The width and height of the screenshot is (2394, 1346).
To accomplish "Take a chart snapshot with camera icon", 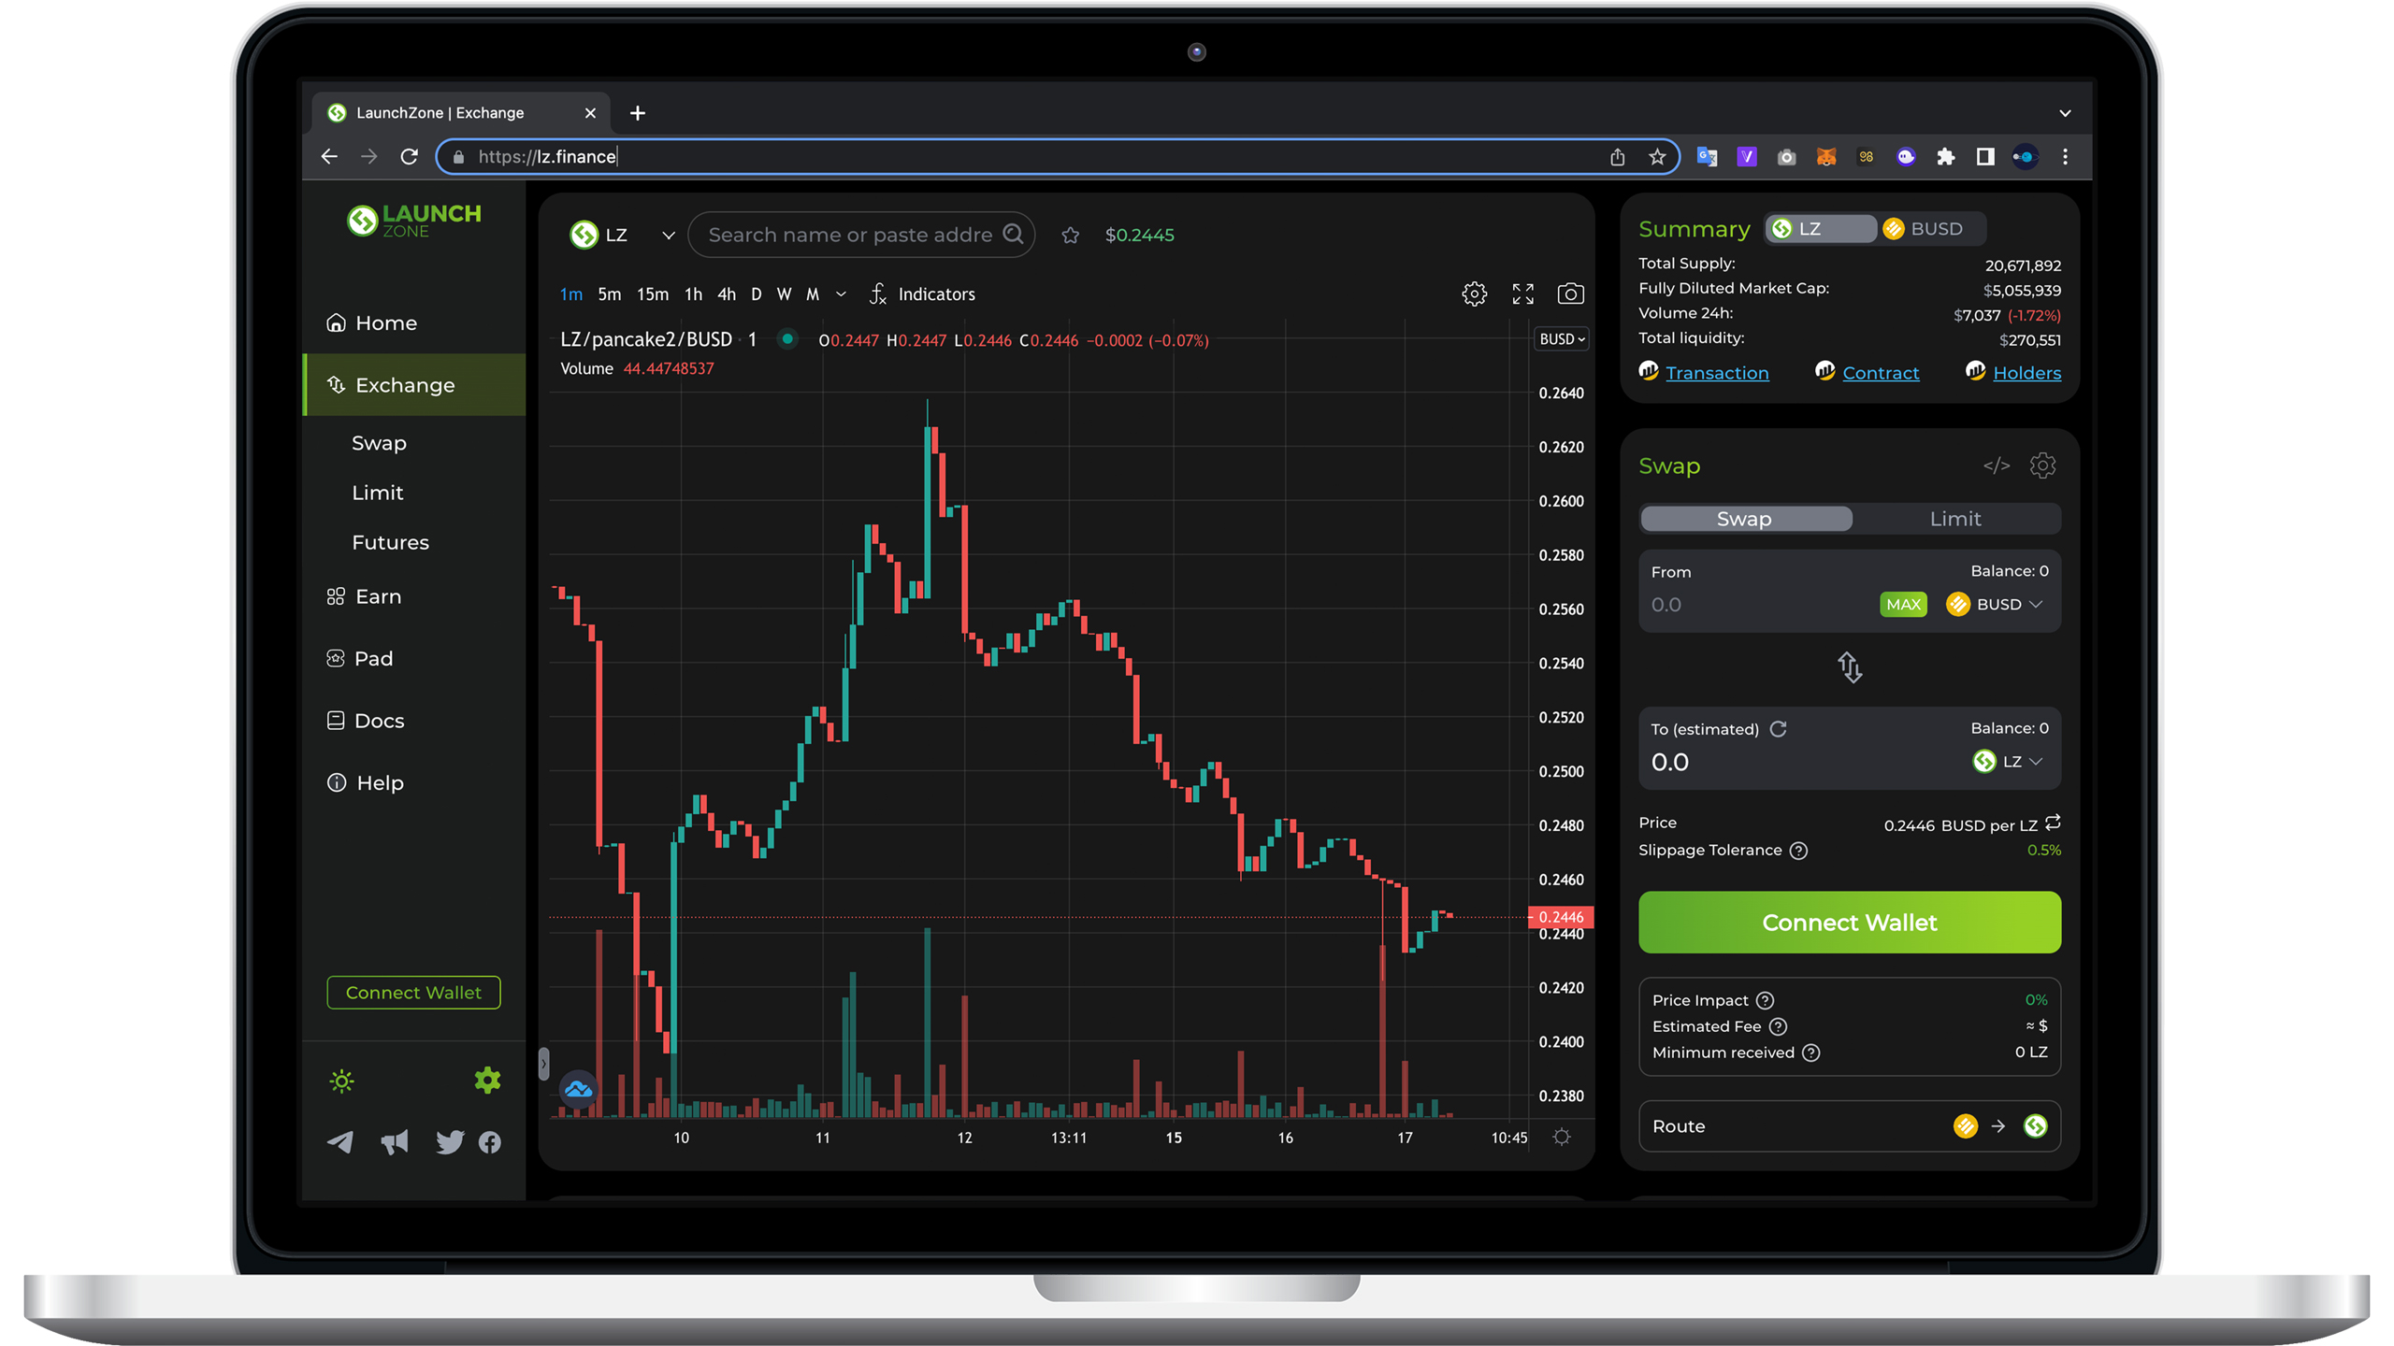I will [x=1570, y=294].
